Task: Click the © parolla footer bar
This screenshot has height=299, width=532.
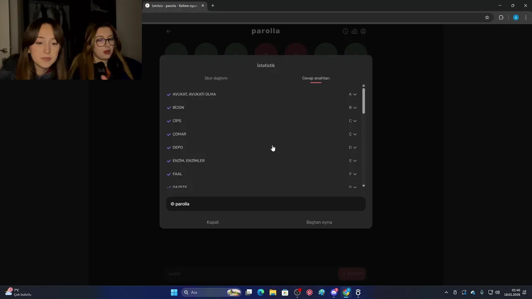Action: (x=266, y=204)
